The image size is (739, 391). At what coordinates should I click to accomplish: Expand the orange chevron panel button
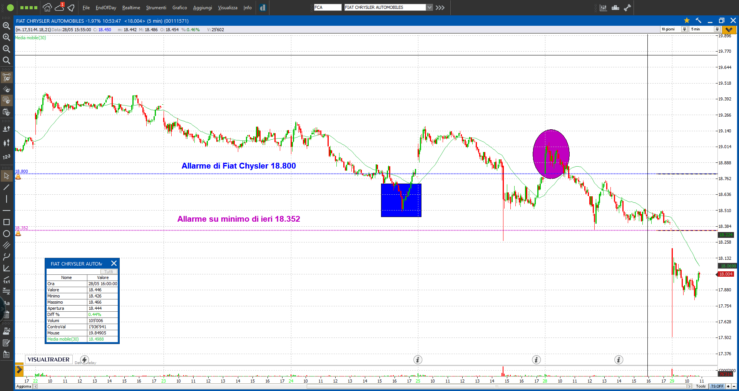coord(729,30)
